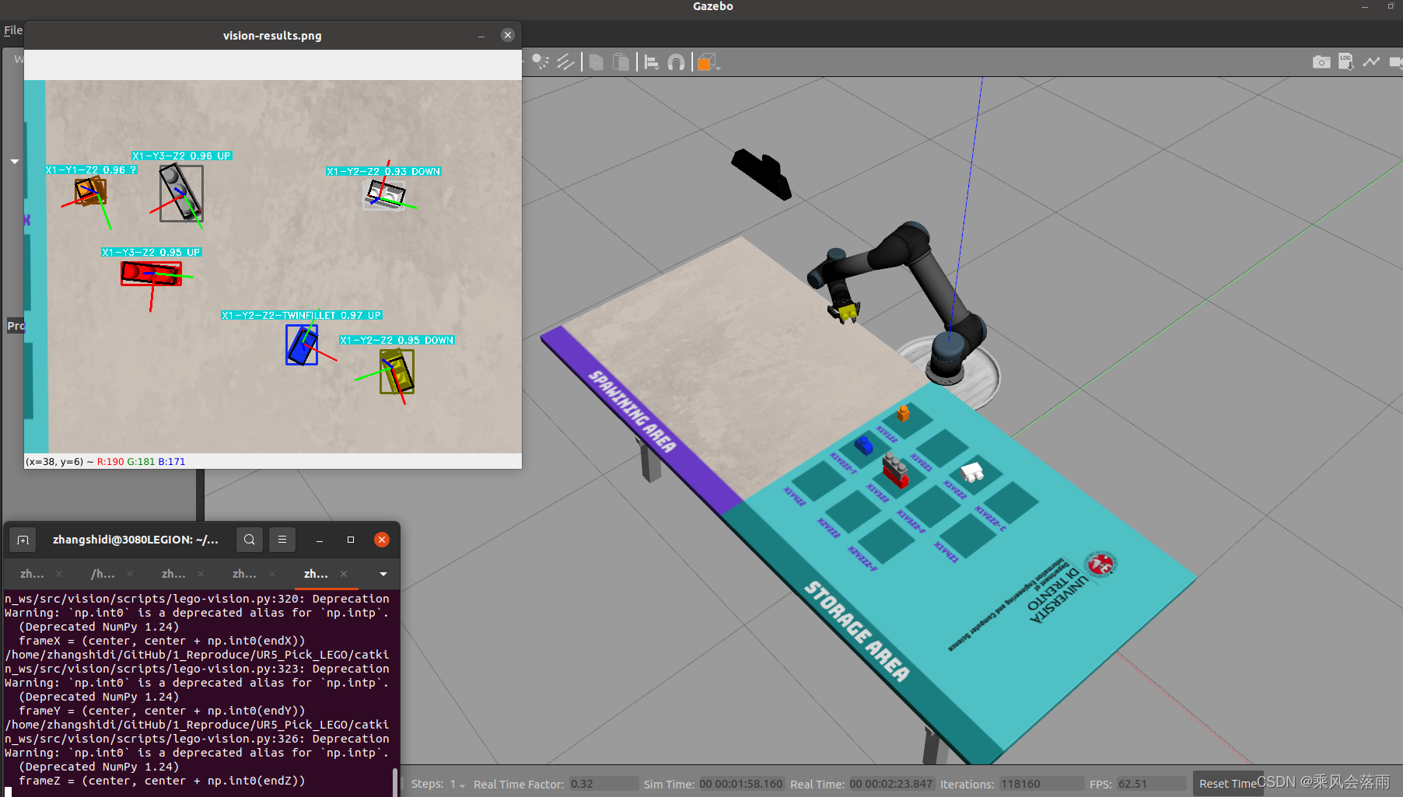Open the terminal hamburger menu
The width and height of the screenshot is (1403, 797).
tap(282, 540)
